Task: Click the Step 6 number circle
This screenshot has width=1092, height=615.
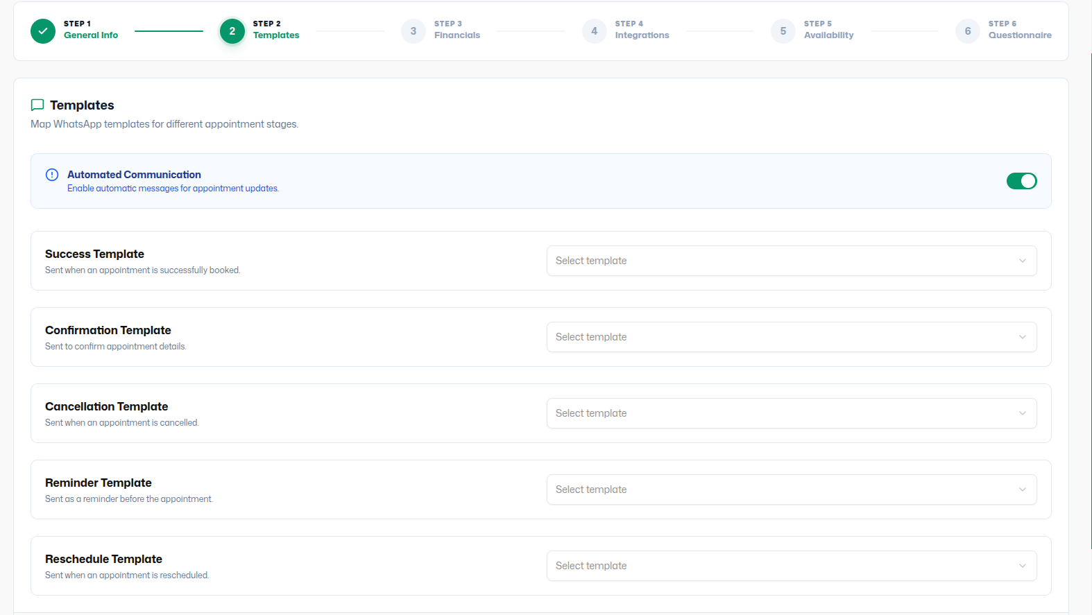Action: click(968, 31)
